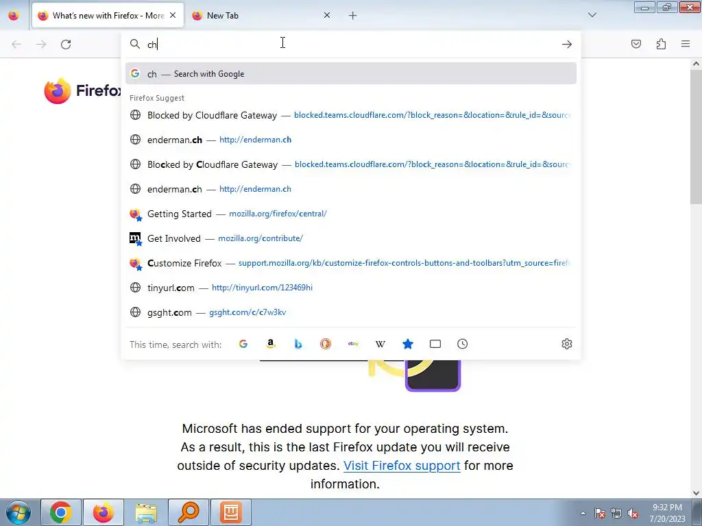Select the Getting Started bookmark suggestion

click(x=350, y=214)
